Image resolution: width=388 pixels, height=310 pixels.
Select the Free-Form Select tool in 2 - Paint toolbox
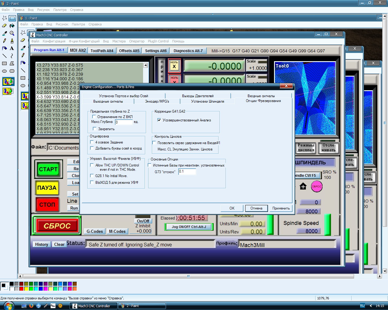(5, 18)
